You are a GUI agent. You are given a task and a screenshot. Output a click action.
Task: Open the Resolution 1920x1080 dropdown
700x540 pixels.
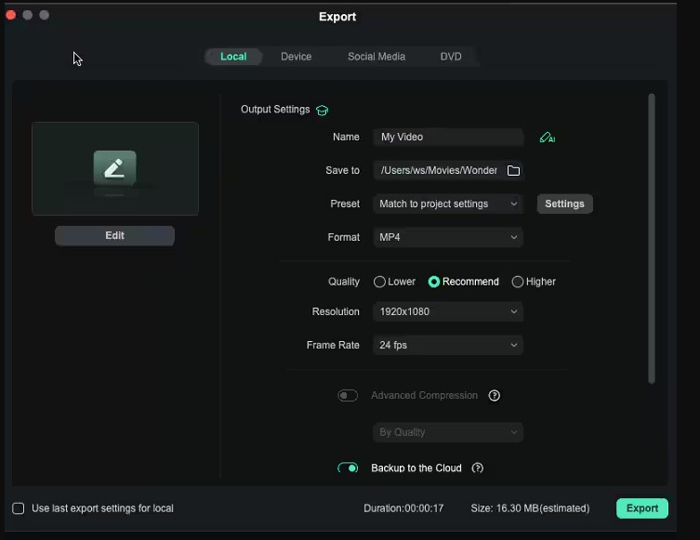[448, 311]
